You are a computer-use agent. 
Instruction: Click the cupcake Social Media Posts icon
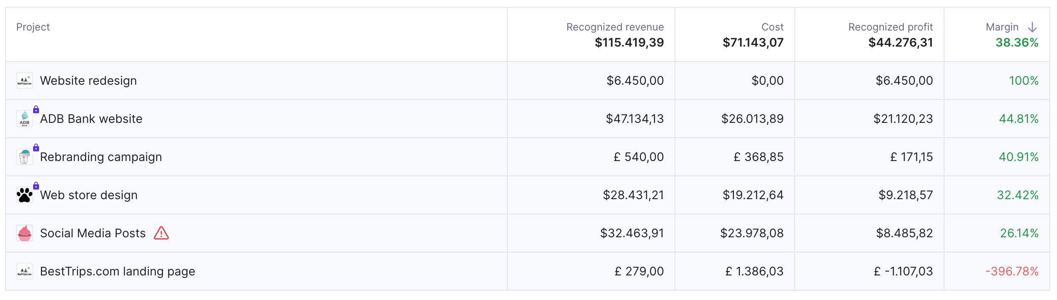point(25,233)
